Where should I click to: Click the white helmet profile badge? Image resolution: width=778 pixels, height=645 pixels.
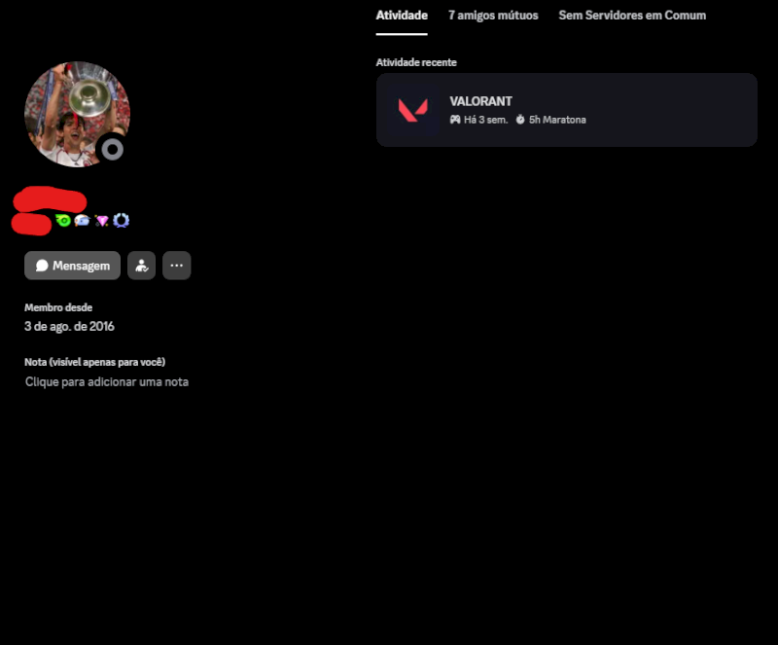tap(82, 221)
